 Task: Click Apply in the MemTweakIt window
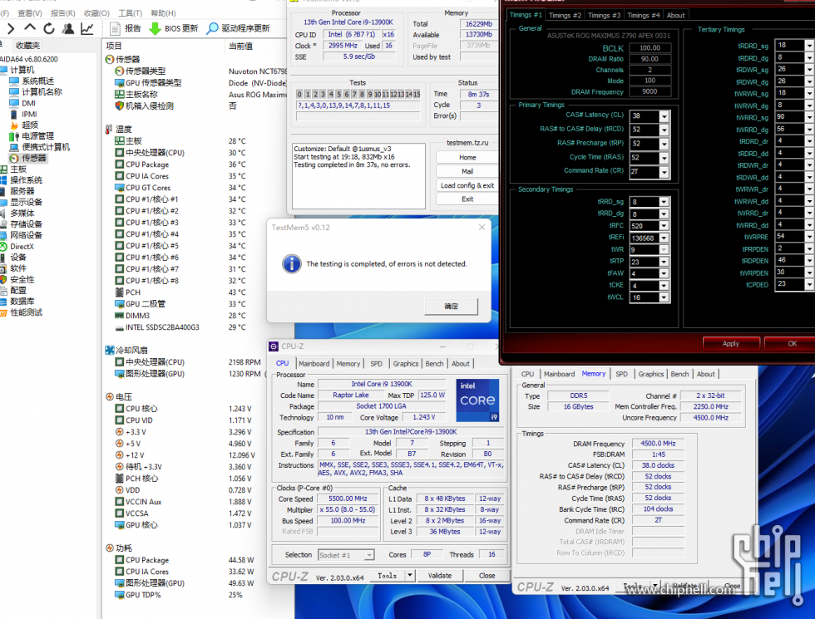[731, 344]
